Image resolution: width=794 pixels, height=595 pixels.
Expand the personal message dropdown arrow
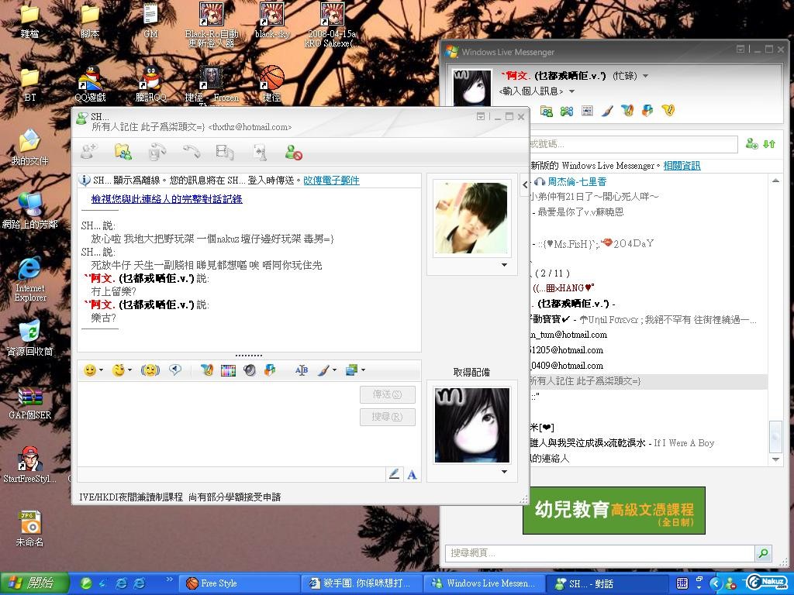click(x=571, y=91)
